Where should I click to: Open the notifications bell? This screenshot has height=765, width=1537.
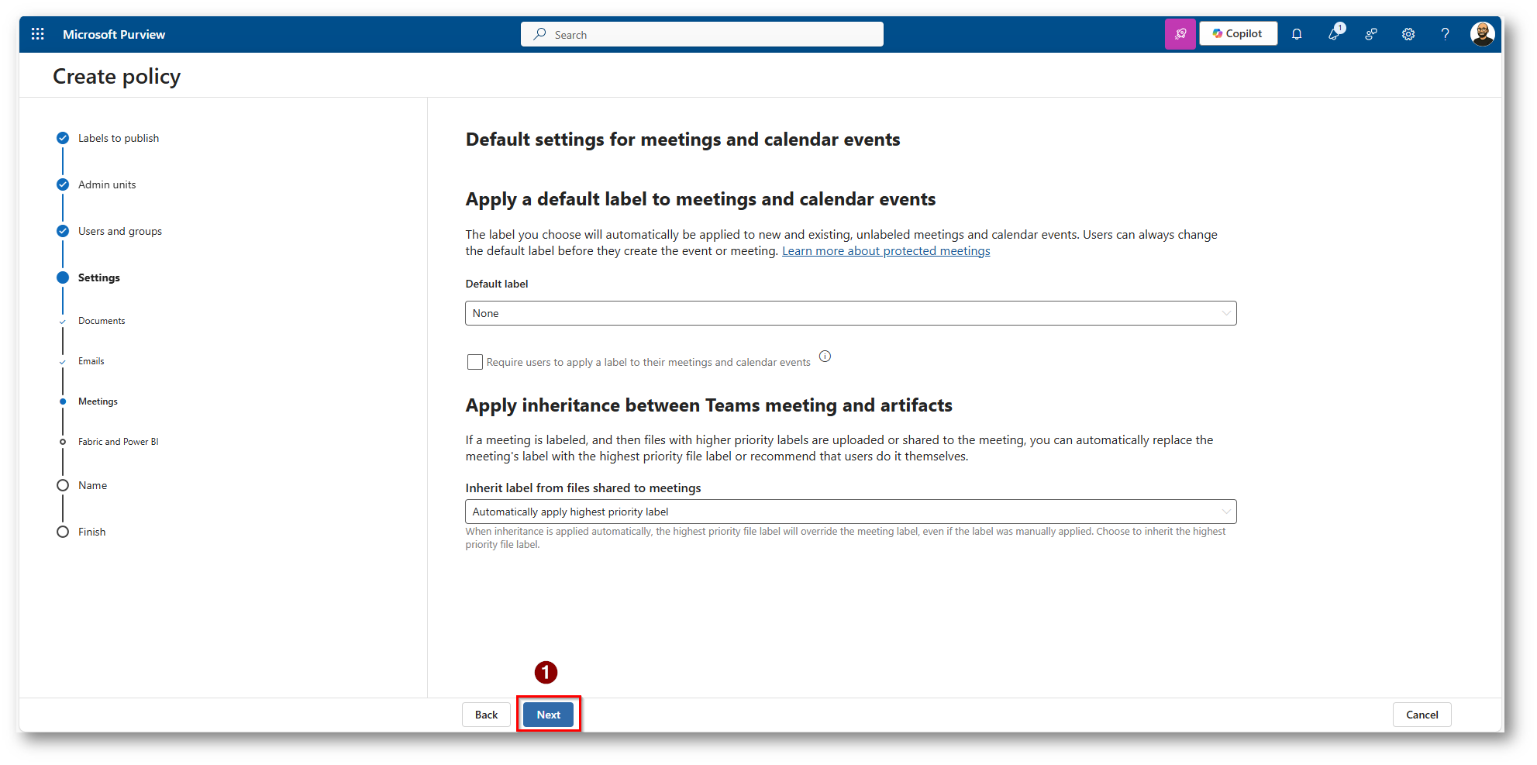pyautogui.click(x=1297, y=34)
